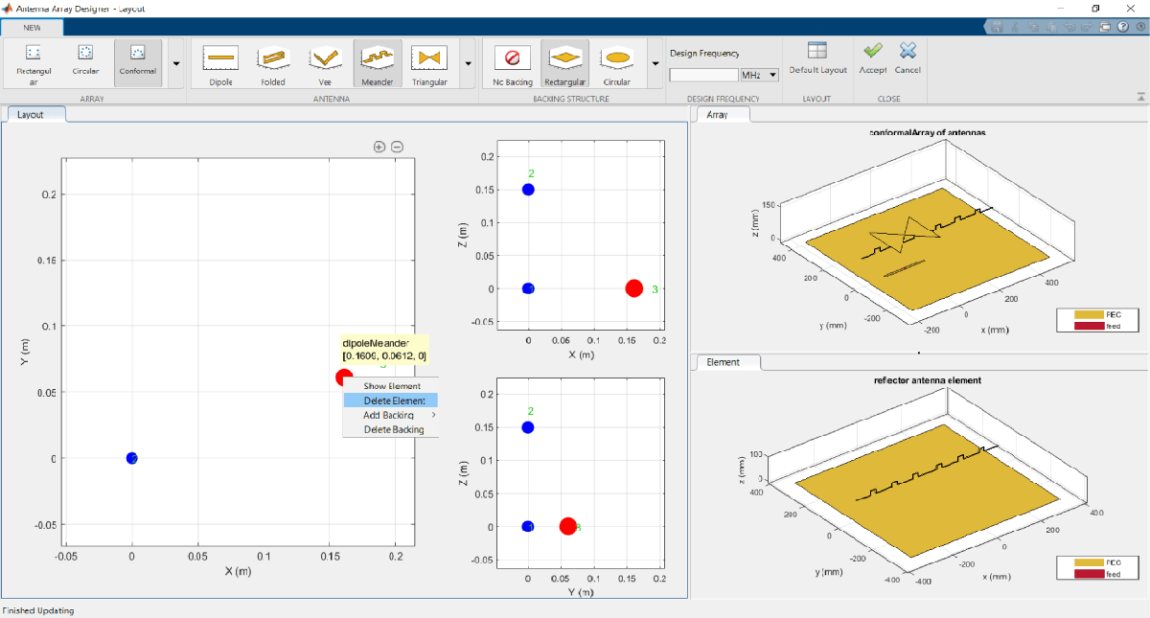Click the Cut scissors icon
Screen dimensions: 1150x618
point(1014,28)
